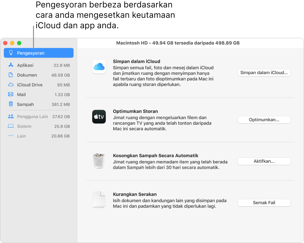The height and width of the screenshot is (243, 304).
Task: Click the Dokumen file icon
Action: pos(11,75)
